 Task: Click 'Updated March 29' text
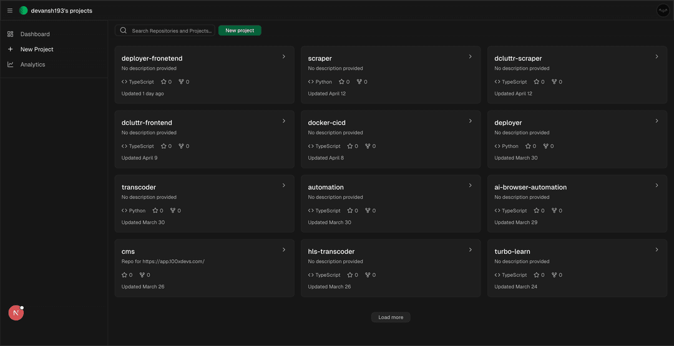pos(516,223)
